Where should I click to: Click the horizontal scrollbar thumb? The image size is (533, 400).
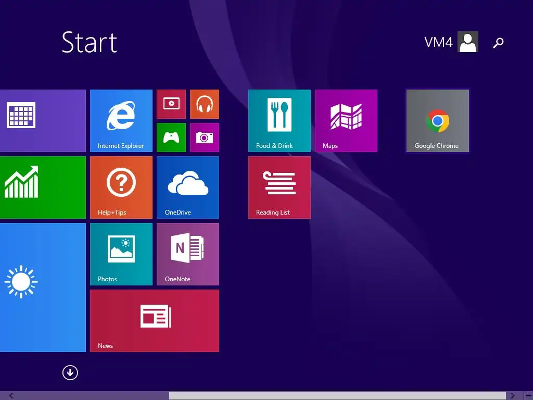[337, 396]
